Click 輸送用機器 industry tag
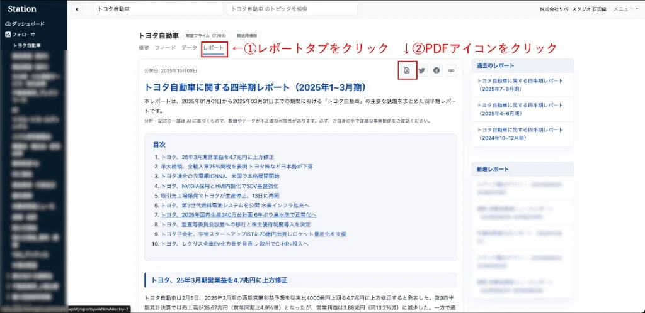 pyautogui.click(x=248, y=36)
